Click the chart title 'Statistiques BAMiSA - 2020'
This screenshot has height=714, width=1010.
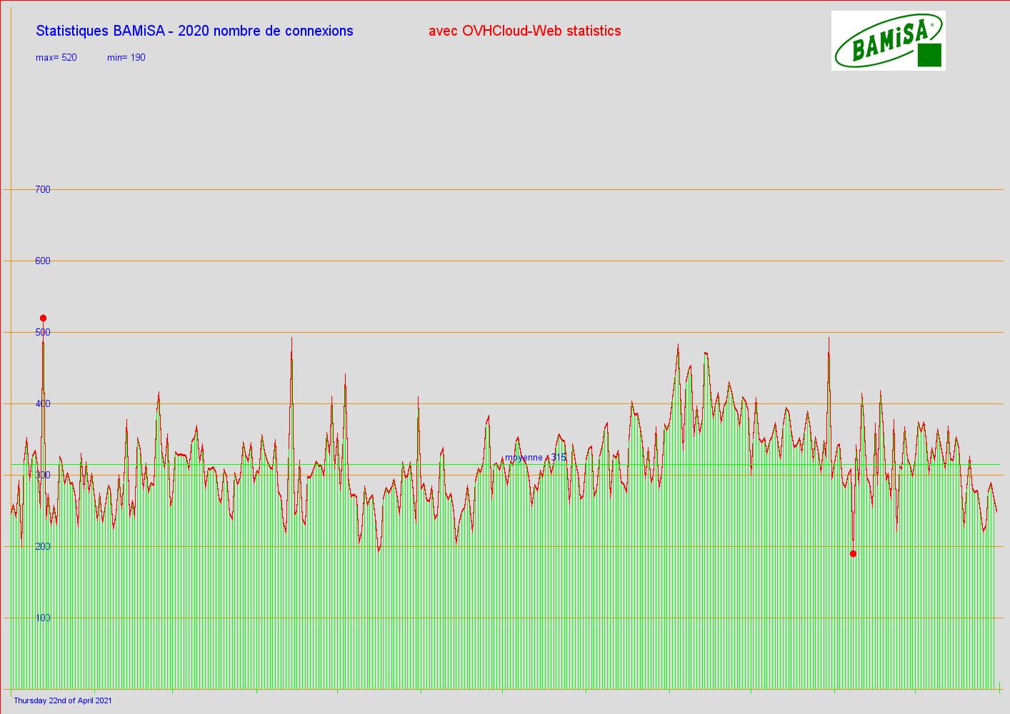pyautogui.click(x=136, y=31)
